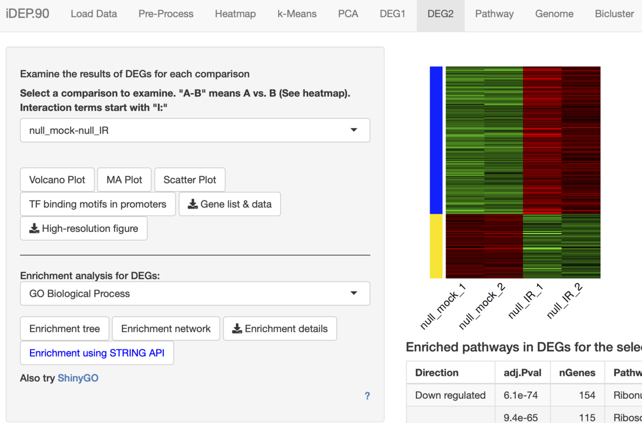This screenshot has width=642, height=423.
Task: Click TF binding motifs in promoters
Action: (x=98, y=204)
